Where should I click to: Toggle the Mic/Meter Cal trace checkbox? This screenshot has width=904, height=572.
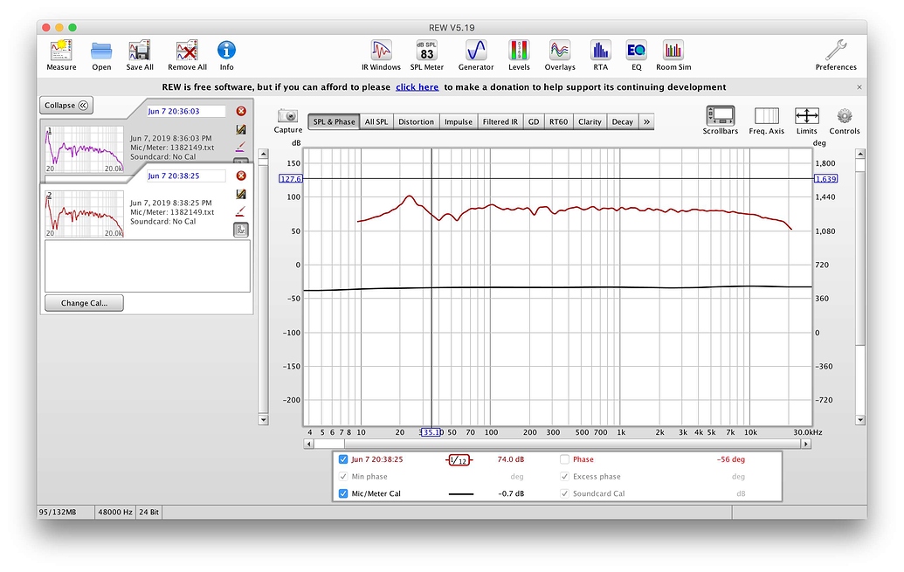[343, 493]
